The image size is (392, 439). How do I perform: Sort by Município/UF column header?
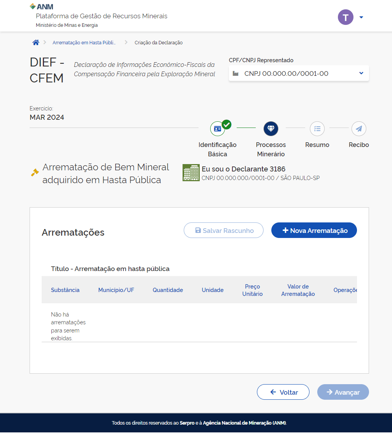pyautogui.click(x=116, y=290)
